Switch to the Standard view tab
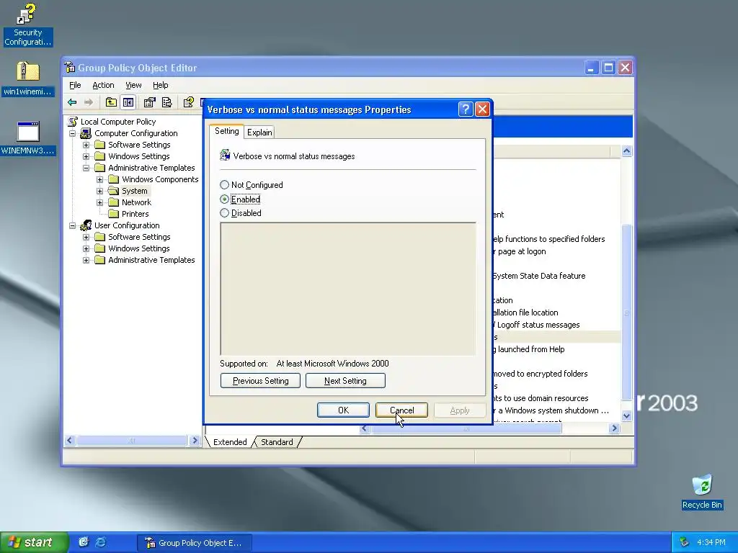This screenshot has height=553, width=738. click(277, 442)
